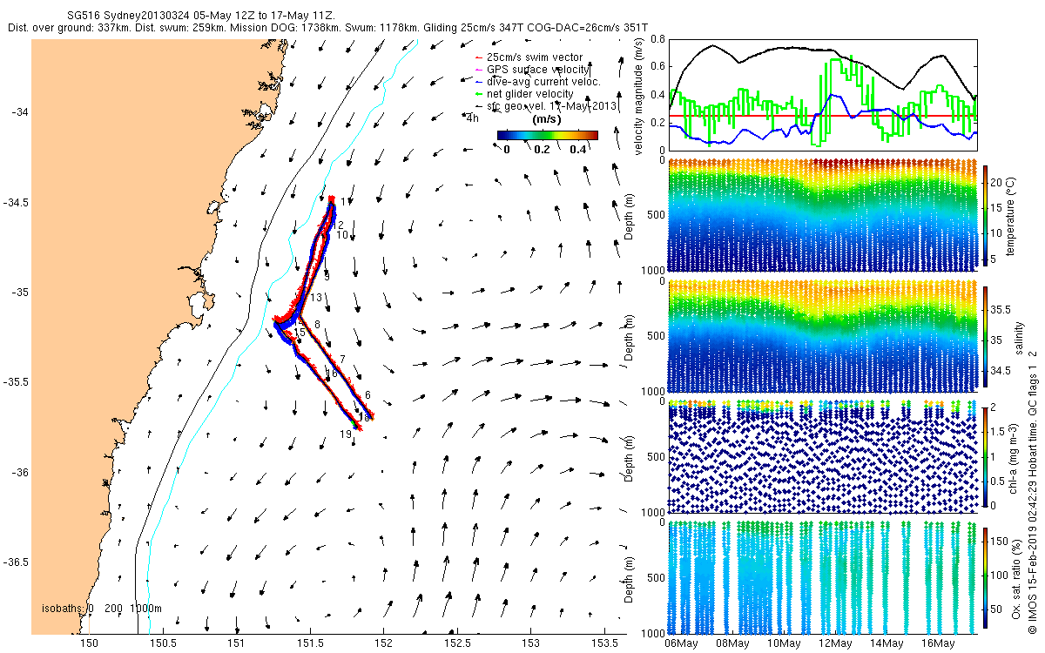Click the velocity (m/s) colorbar in map legend
Screen dimensions: 1045x653
coord(548,135)
